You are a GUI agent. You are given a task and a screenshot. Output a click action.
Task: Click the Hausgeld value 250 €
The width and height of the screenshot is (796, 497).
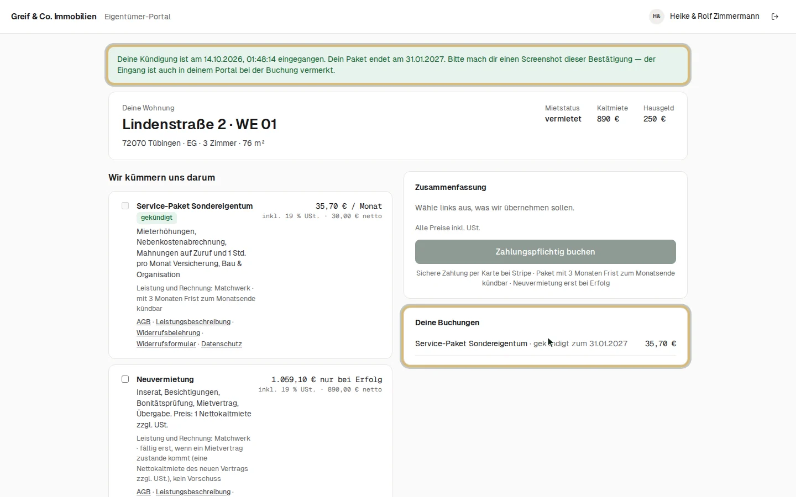(654, 119)
